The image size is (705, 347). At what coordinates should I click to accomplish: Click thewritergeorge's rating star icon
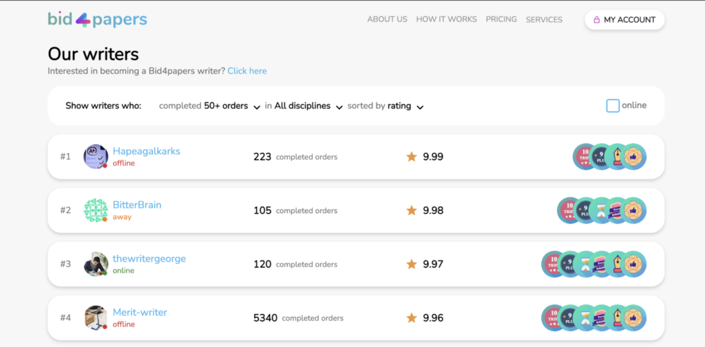(412, 264)
